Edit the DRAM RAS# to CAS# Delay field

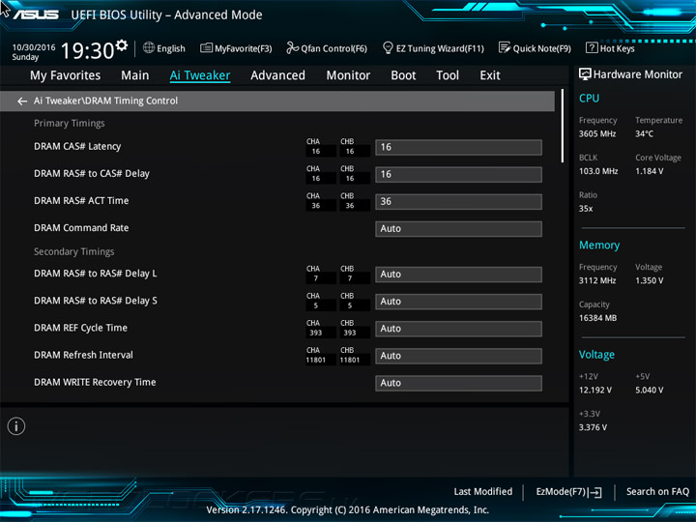click(x=458, y=174)
